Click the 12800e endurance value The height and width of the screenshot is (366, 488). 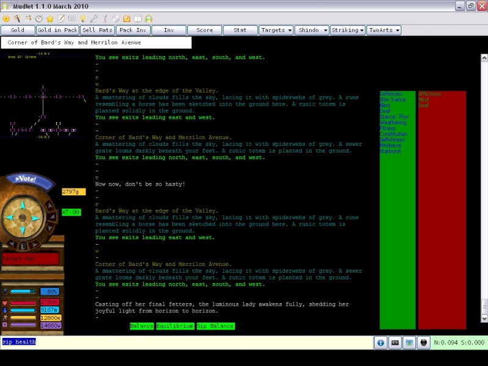(51, 318)
